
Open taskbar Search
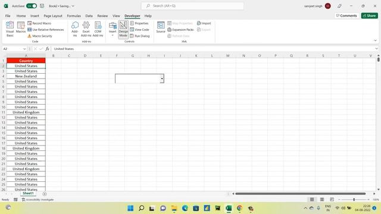(x=141, y=208)
